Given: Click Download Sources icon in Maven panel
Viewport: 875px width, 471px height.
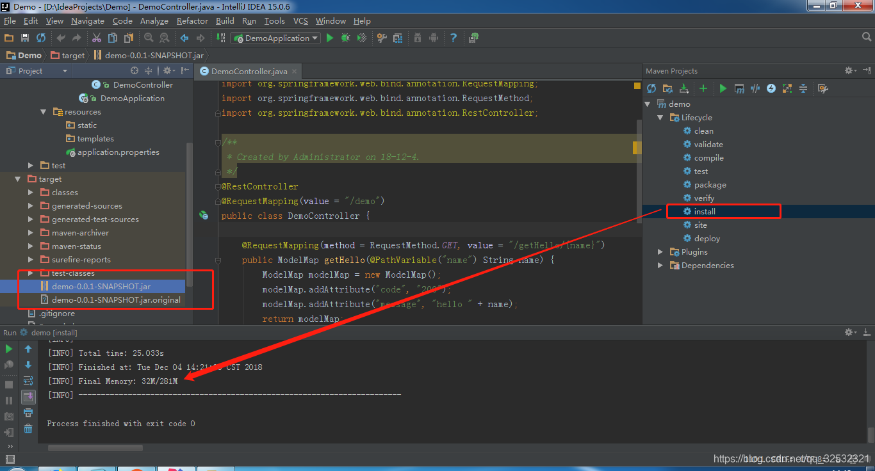Looking at the screenshot, I should coord(683,88).
